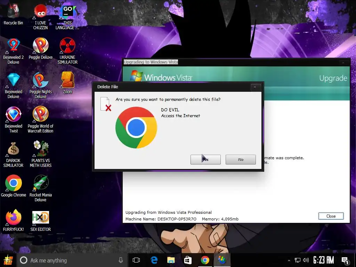Open the volume control tray icon
This screenshot has width=356, height=267.
point(306,260)
